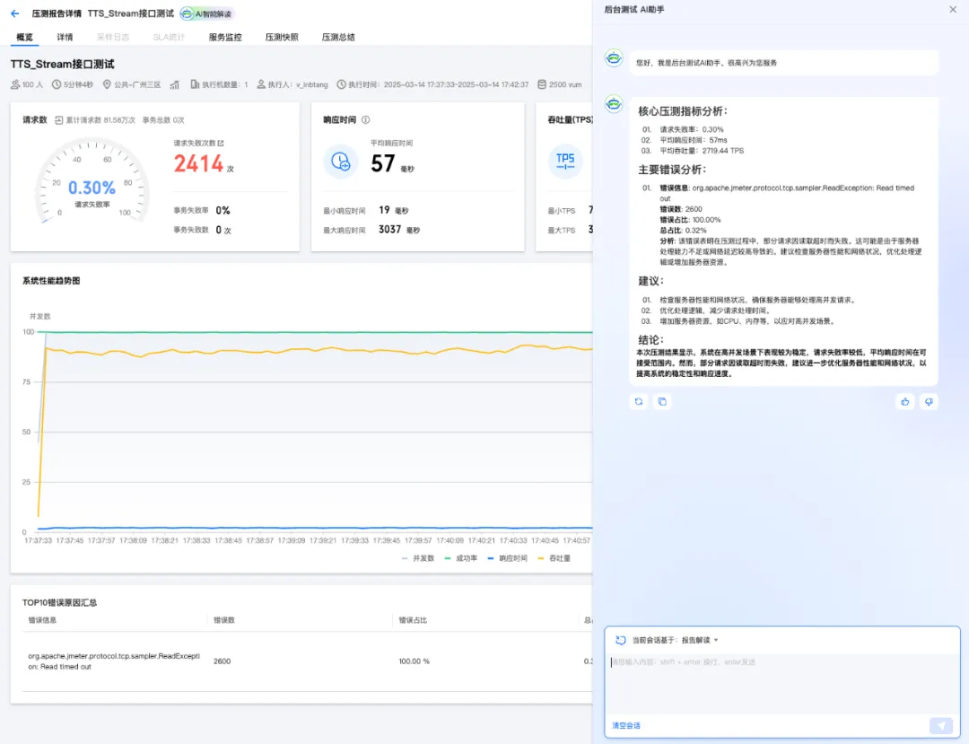The image size is (969, 744).
Task: Click 清空会话 to clear the chat
Action: pos(626,725)
